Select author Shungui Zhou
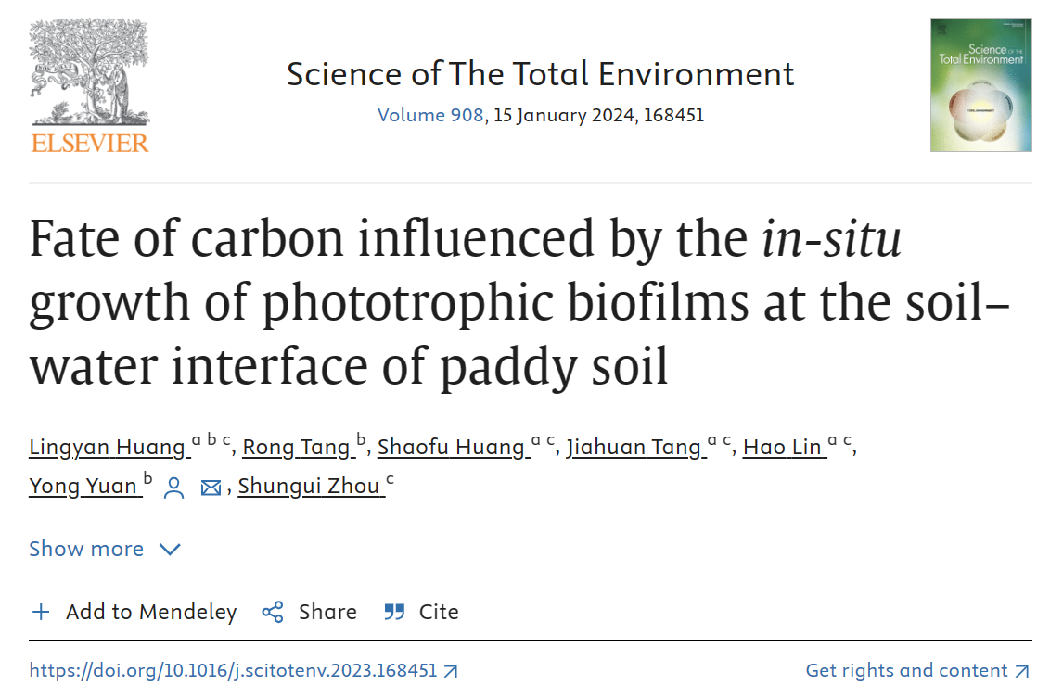The image size is (1050, 697). pos(310,487)
